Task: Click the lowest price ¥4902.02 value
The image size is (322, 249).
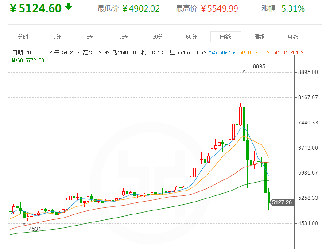Action: coord(141,8)
